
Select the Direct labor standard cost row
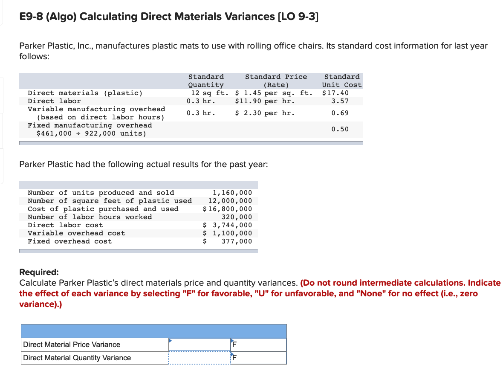tap(128, 101)
